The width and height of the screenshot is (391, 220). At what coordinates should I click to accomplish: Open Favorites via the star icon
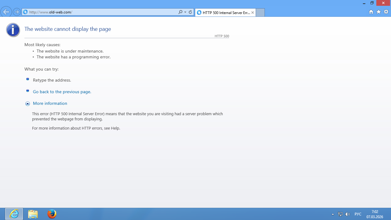pos(379,12)
